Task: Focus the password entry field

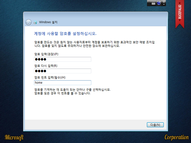Action: click(62, 59)
